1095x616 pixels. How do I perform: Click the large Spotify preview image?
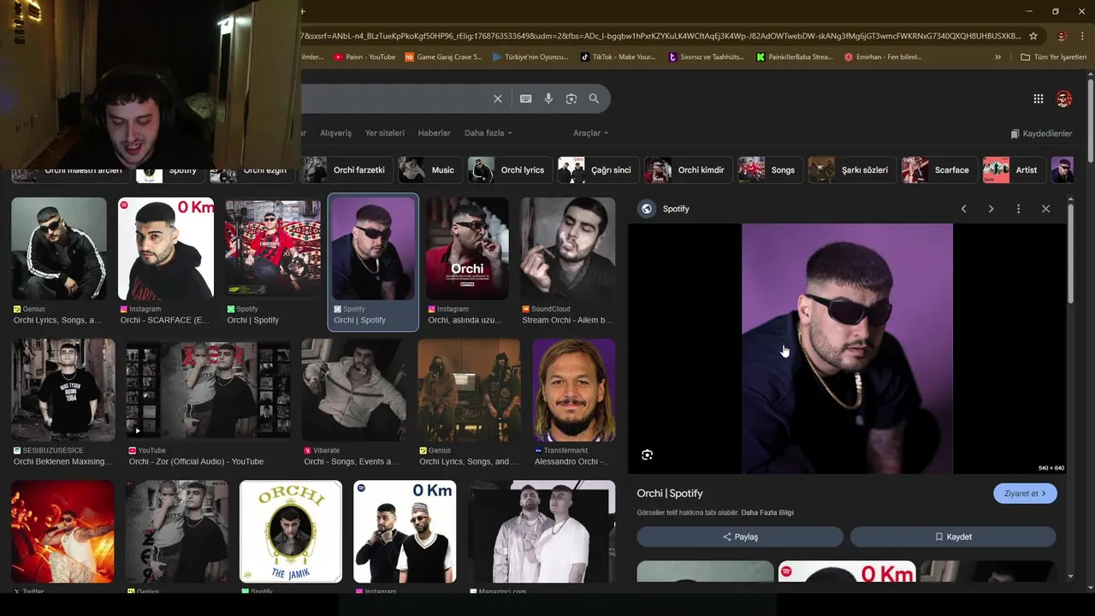pyautogui.click(x=847, y=348)
